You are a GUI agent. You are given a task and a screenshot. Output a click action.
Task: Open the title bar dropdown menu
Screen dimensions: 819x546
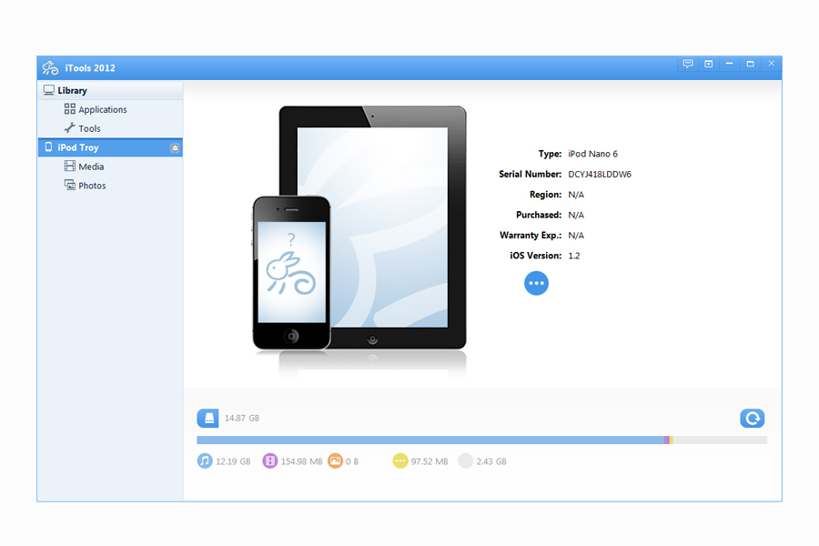click(708, 64)
